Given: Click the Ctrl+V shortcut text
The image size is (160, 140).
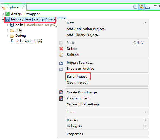Looking at the screenshot, I should [x=138, y=43].
